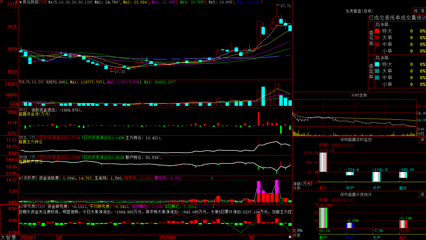Click the green down arrow in AI活跃度2 header
Screen dimensions: 426x240
pyautogui.click(x=212, y=178)
